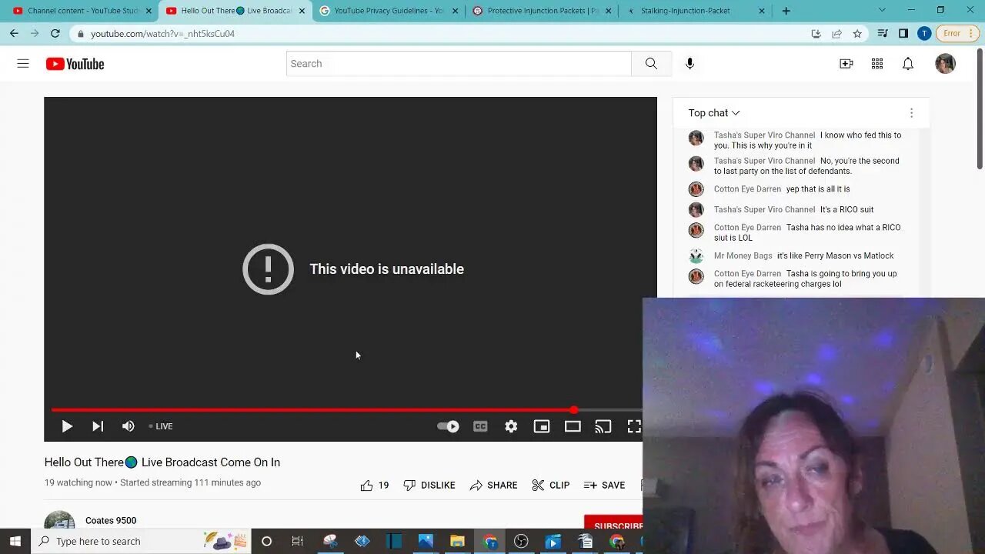
Task: Jump to live with the LIVE indicator
Action: tap(161, 426)
